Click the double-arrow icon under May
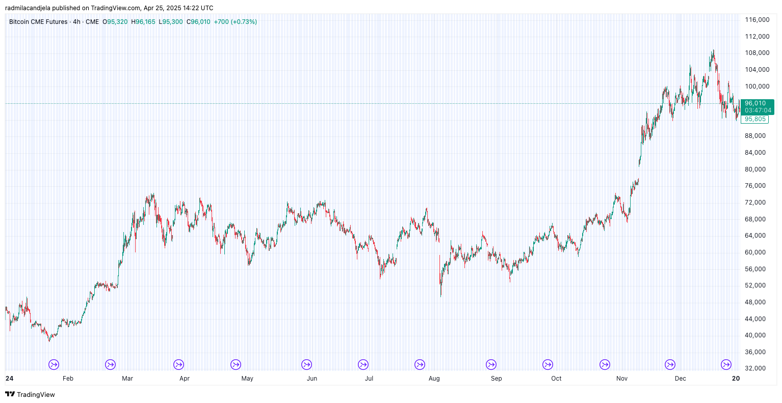The image size is (782, 403). [x=236, y=364]
